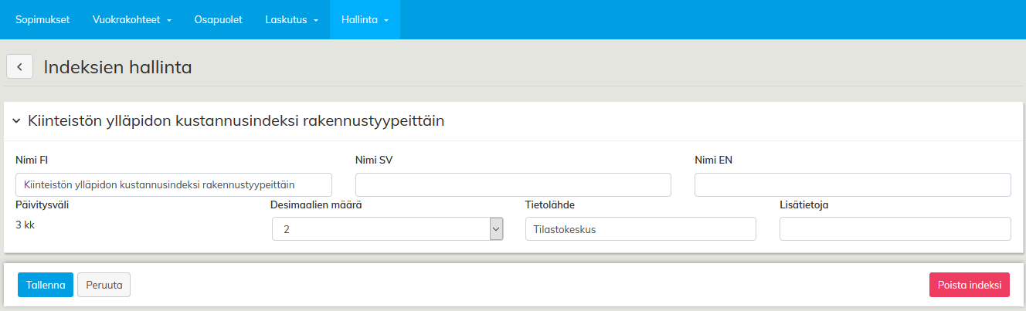Click the empty Lisätietoja input field
Viewport: 1026px width, 311px height.
895,229
